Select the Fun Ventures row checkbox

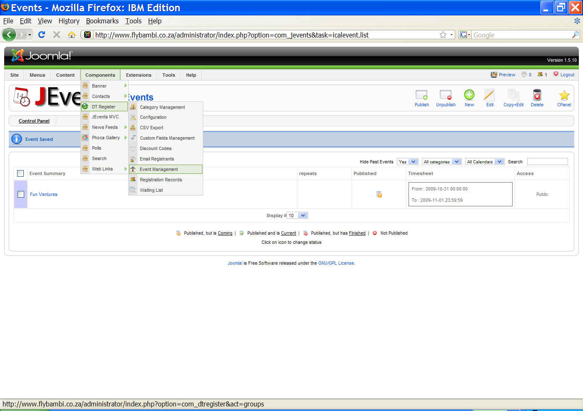click(21, 194)
